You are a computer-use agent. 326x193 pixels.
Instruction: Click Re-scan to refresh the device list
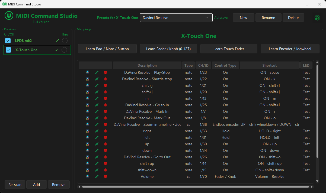click(15, 185)
